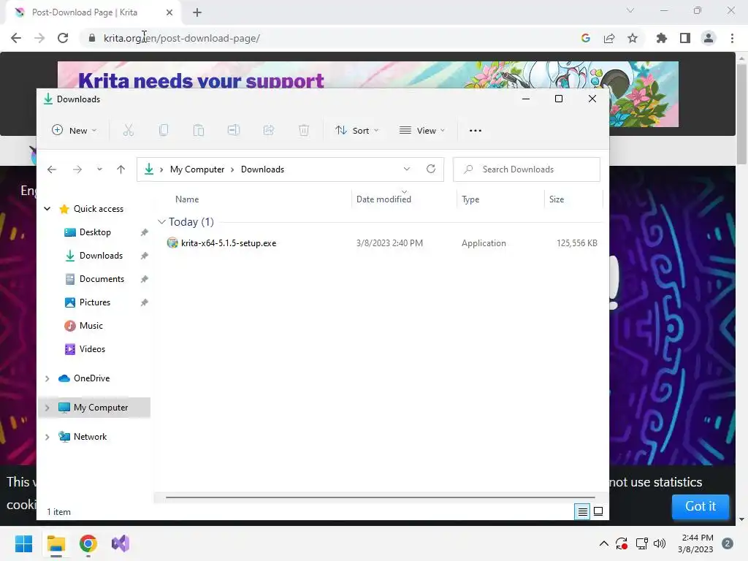Open Videos folder in sidebar
The height and width of the screenshot is (561, 748).
coord(92,349)
